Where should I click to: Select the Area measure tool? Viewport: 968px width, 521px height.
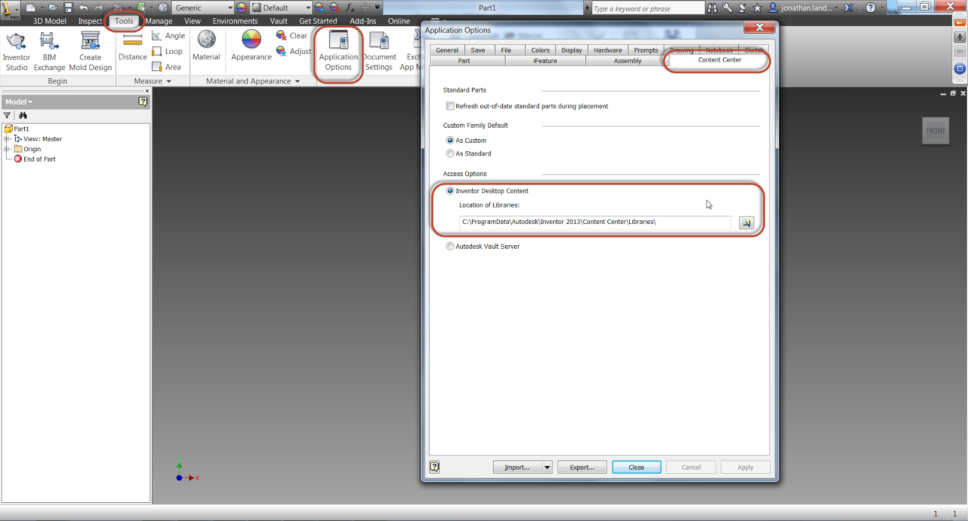click(167, 67)
